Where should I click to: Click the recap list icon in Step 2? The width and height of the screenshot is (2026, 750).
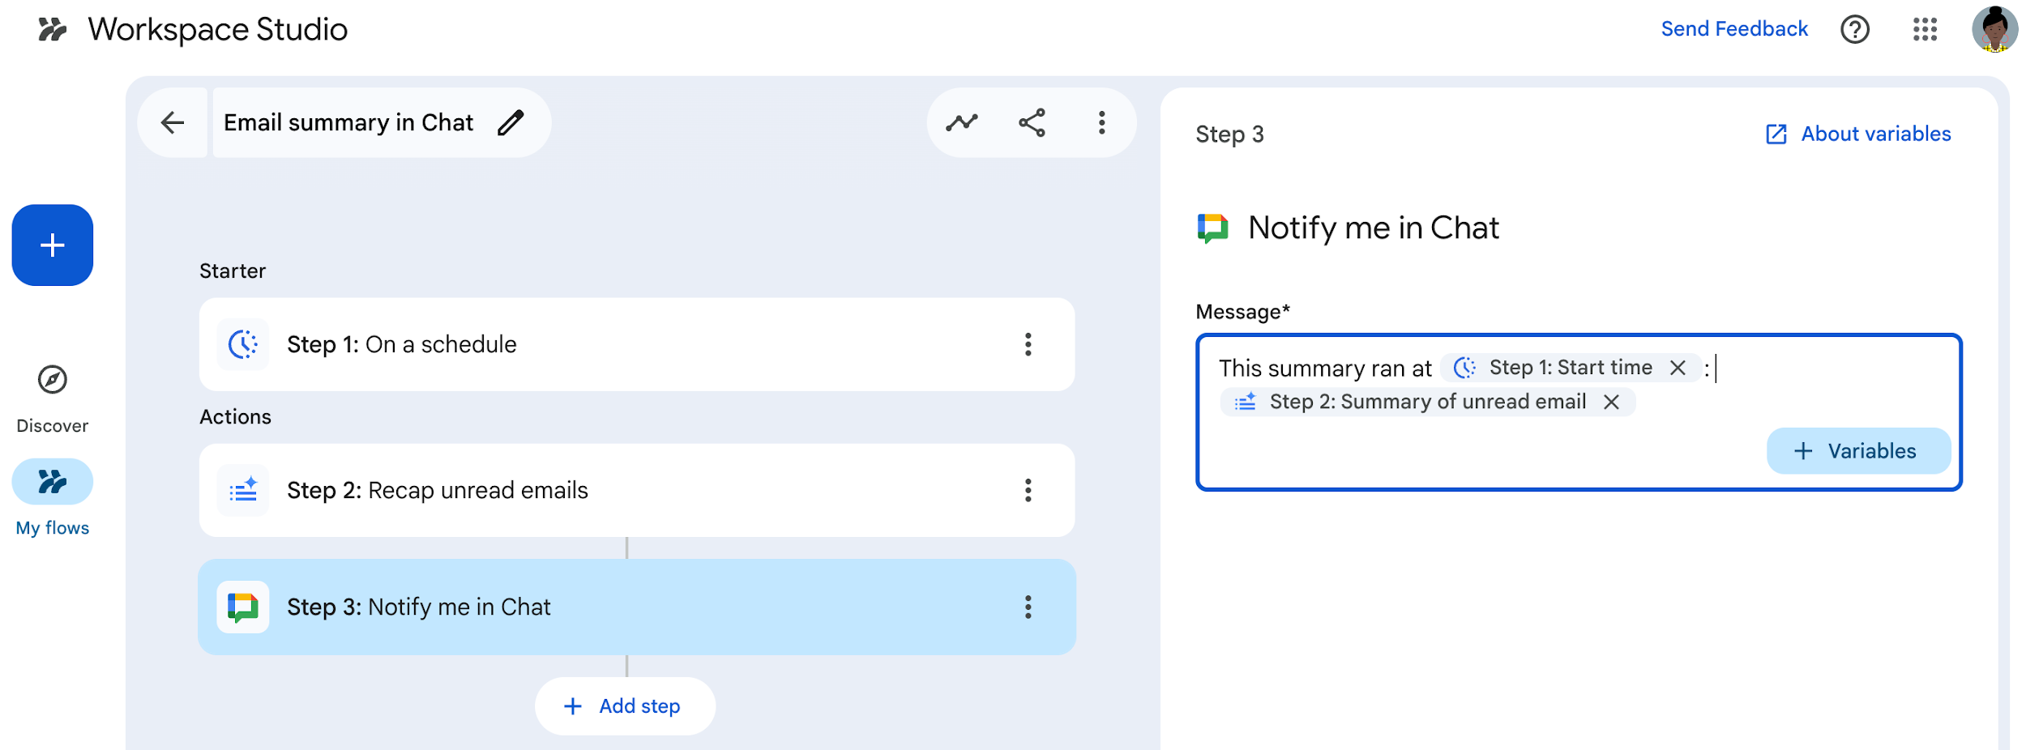point(243,491)
